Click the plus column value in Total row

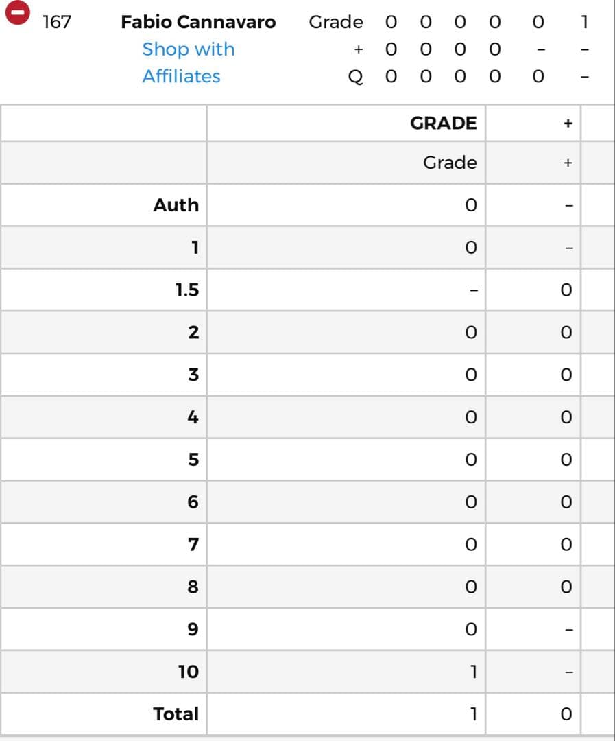pyautogui.click(x=566, y=714)
